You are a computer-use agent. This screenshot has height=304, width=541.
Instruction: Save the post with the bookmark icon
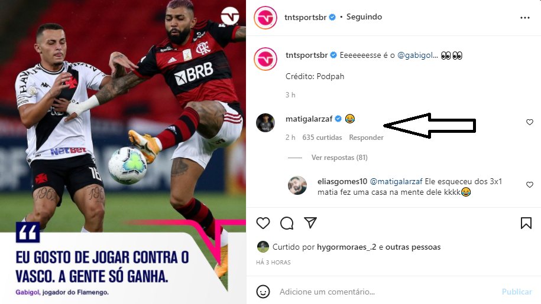[526, 223]
